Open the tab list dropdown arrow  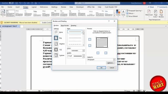tap(166, 26)
